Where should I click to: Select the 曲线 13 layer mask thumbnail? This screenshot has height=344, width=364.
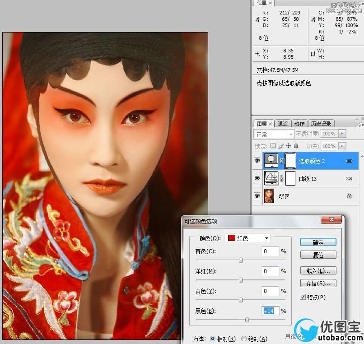[x=290, y=178]
